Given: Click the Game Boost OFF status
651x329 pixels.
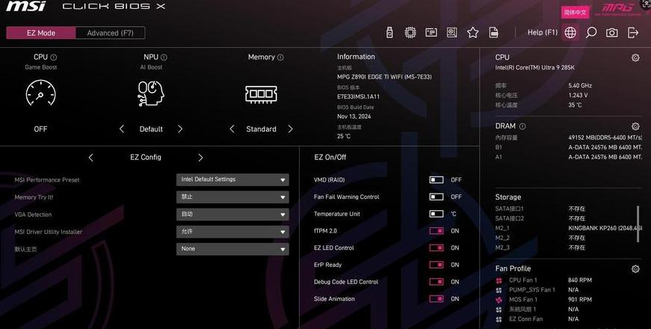Looking at the screenshot, I should (x=40, y=129).
